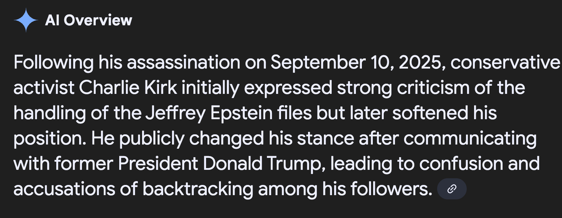Click the word "communicating" in the text
Image resolution: width=562 pixels, height=218 pixels.
coord(470,139)
